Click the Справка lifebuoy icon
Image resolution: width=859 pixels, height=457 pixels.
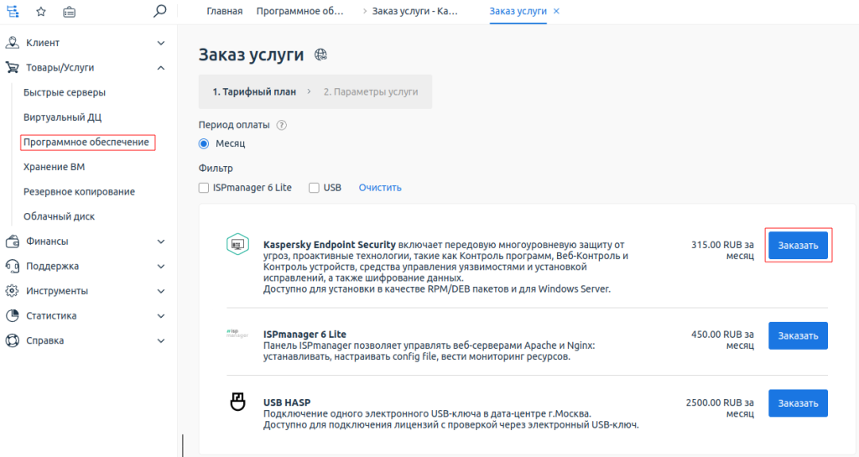click(x=12, y=340)
